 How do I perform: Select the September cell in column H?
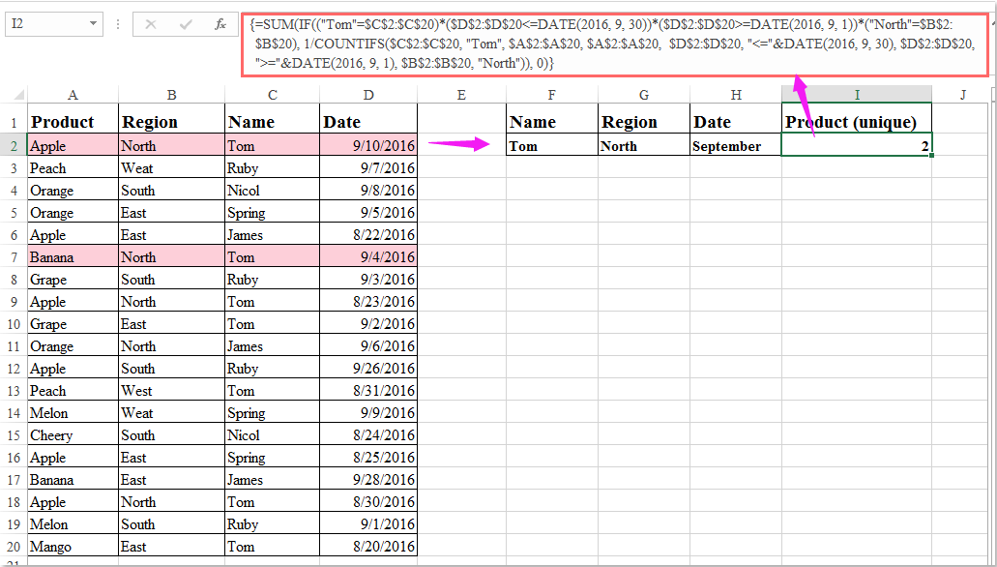(736, 145)
